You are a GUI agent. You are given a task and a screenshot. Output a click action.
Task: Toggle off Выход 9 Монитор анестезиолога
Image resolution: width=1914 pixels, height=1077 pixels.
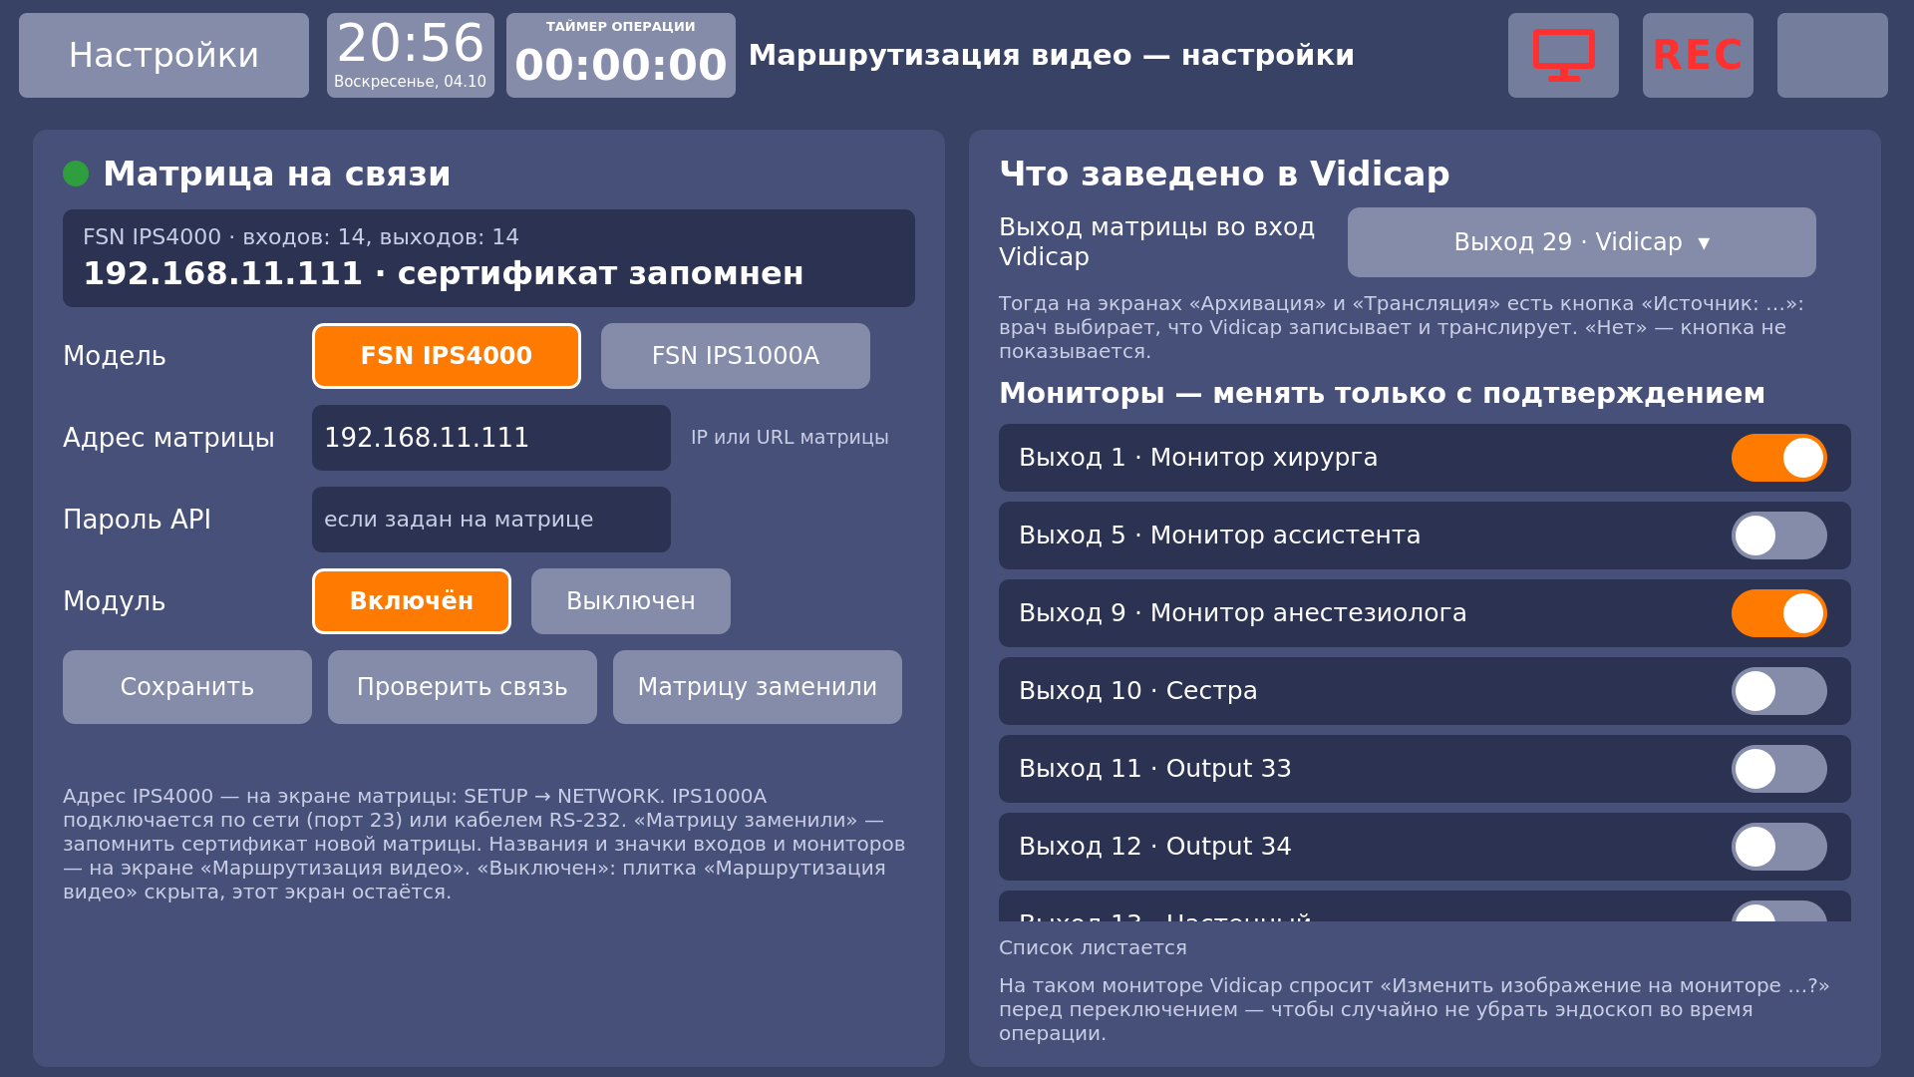tap(1779, 613)
